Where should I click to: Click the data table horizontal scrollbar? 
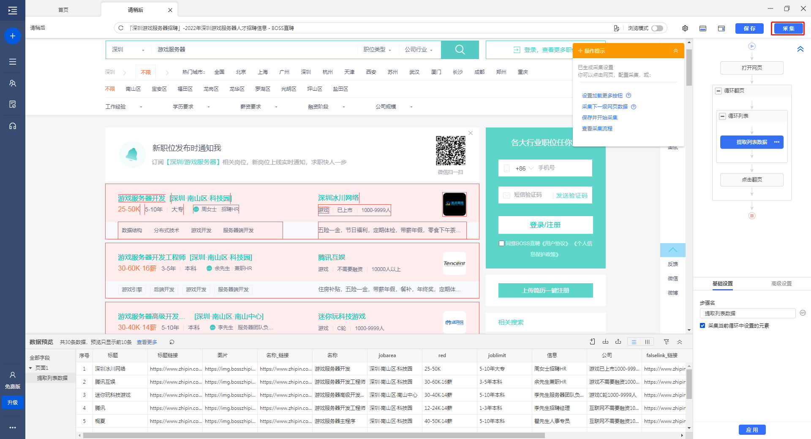pyautogui.click(x=313, y=435)
